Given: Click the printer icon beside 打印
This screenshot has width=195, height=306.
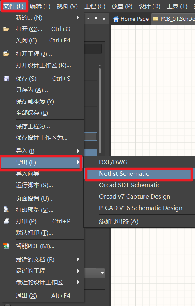Looking at the screenshot, I should pyautogui.click(x=6, y=221).
